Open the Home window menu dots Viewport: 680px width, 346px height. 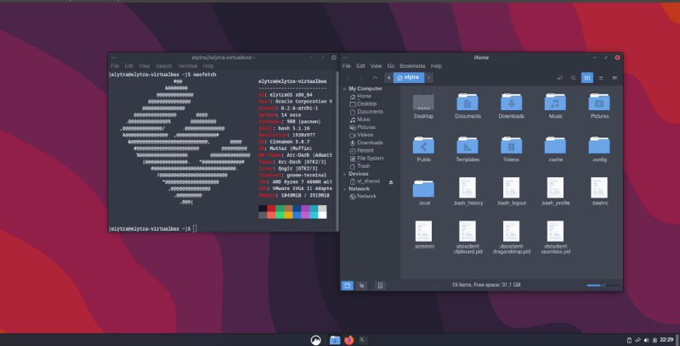[346, 58]
